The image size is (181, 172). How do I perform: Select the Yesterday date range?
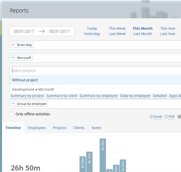(92, 34)
